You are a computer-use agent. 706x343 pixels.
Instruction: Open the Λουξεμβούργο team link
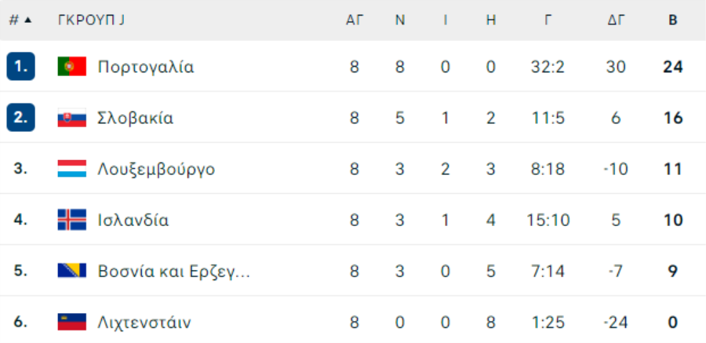tap(156, 170)
